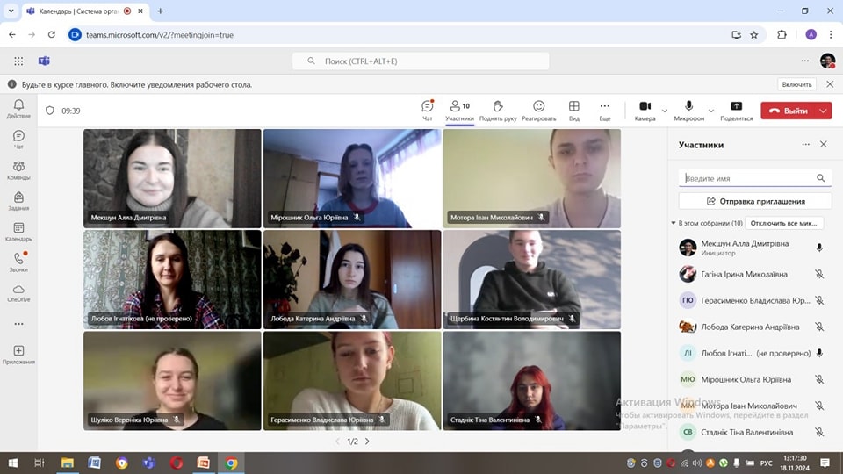Open dropdown arrow beside Leave (Выйти) button
Screen dimensions: 843x474
[823, 111]
